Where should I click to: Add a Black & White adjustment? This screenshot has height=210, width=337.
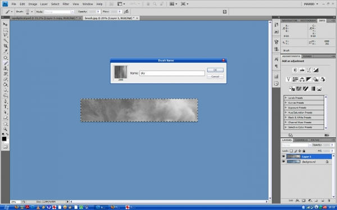[309, 80]
